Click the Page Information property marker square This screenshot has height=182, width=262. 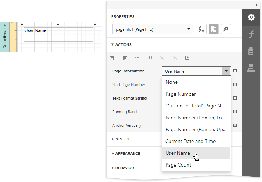click(x=235, y=71)
